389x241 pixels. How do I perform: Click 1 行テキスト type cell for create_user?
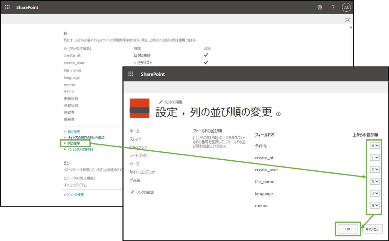pyautogui.click(x=143, y=63)
